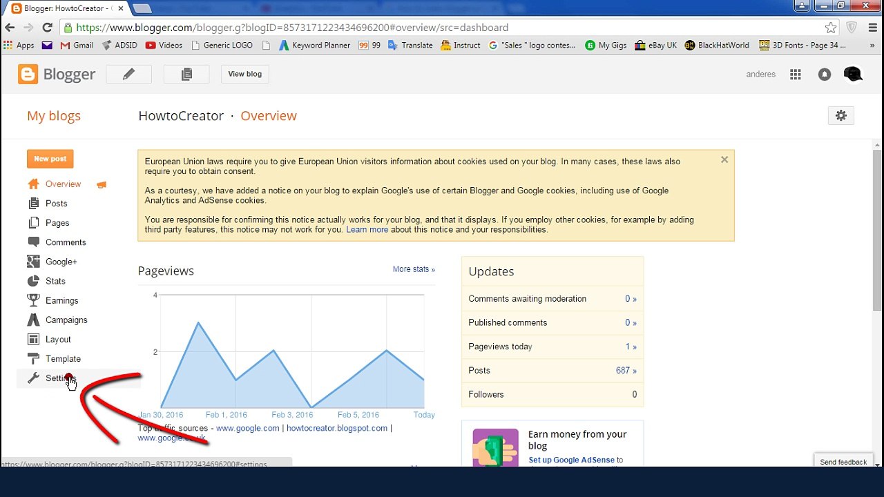
Task: Select the Blogger: HowtoCreator browser tab
Action: pos(66,8)
